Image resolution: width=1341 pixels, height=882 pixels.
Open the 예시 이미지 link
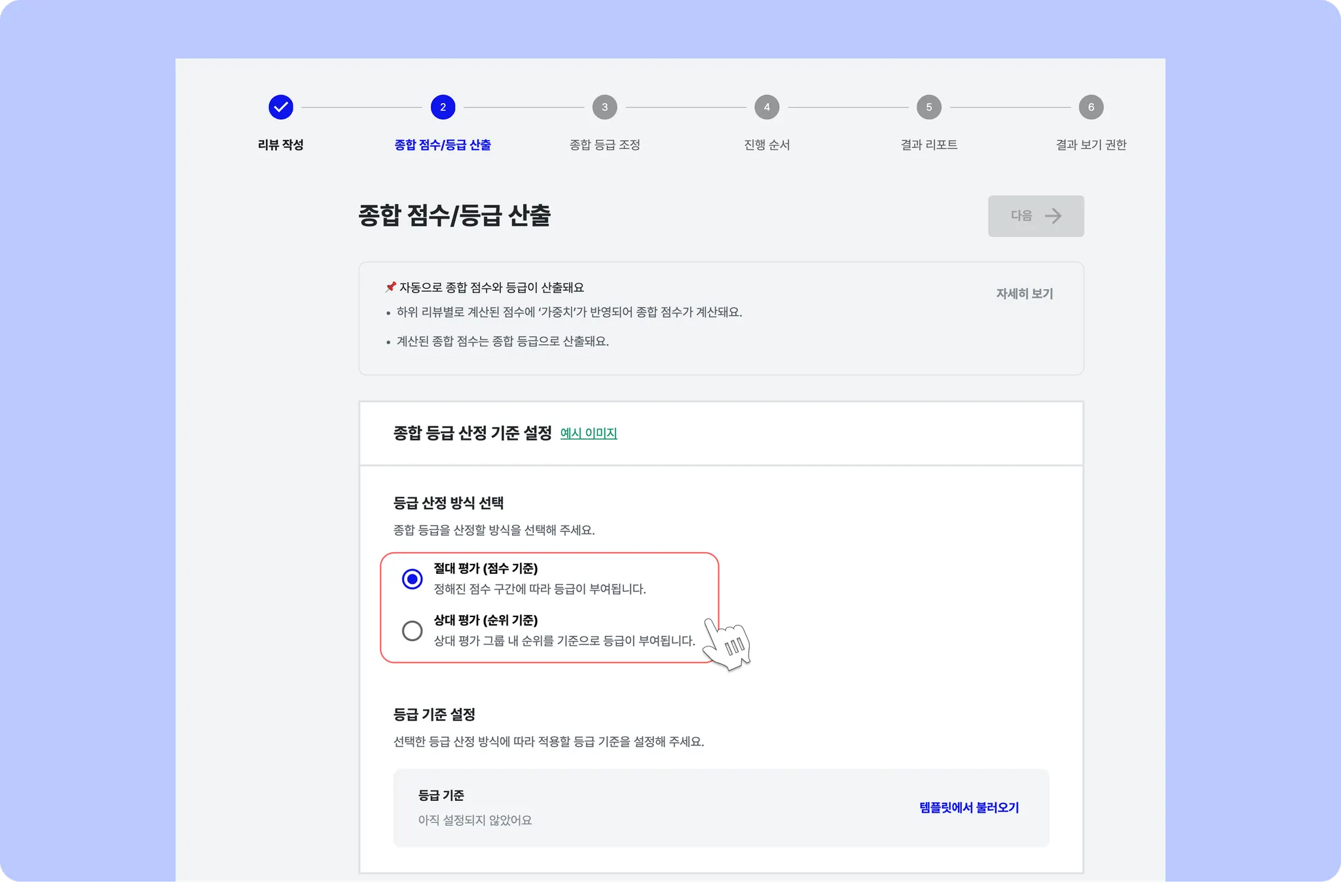588,433
